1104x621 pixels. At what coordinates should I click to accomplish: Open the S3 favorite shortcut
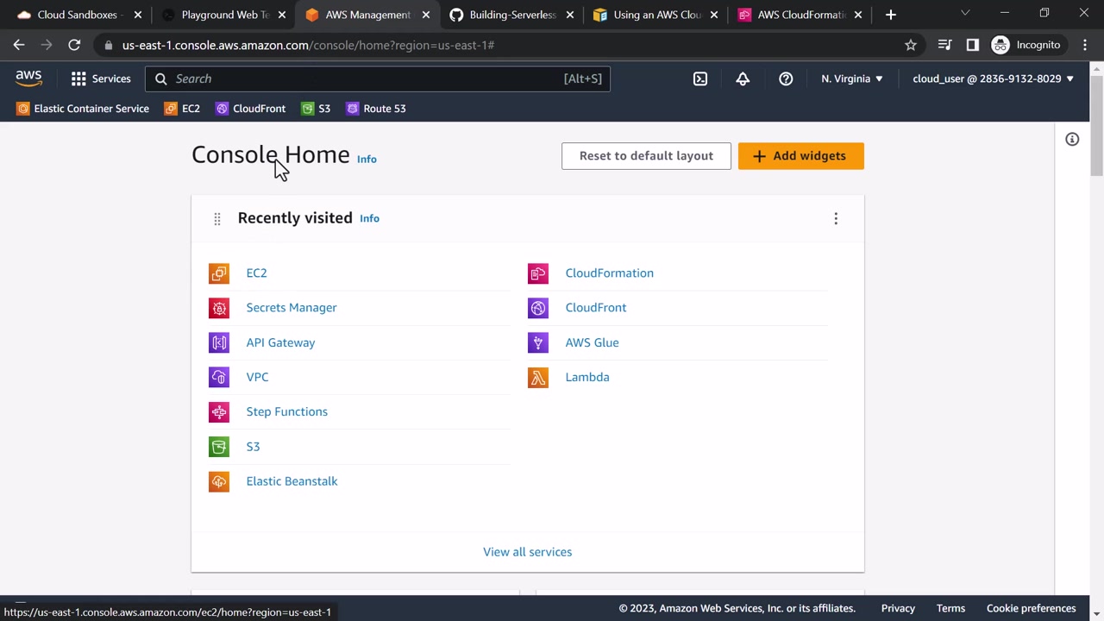click(x=316, y=109)
